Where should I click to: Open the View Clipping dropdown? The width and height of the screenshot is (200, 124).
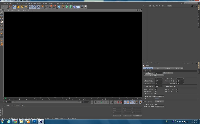[x=160, y=102]
